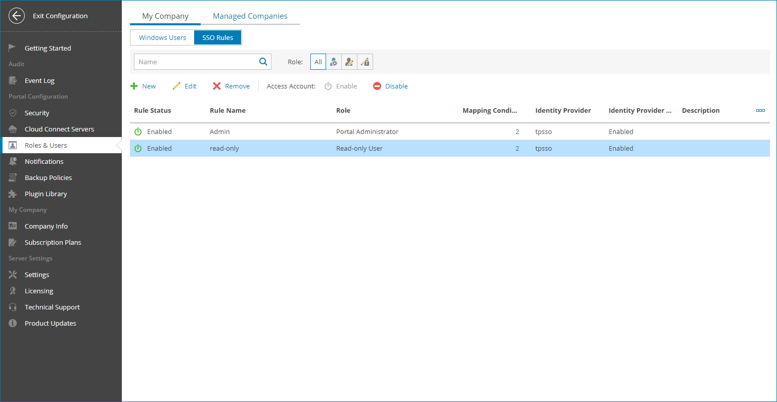Sort by Rule Status column header
This screenshot has width=777, height=402.
pos(153,110)
